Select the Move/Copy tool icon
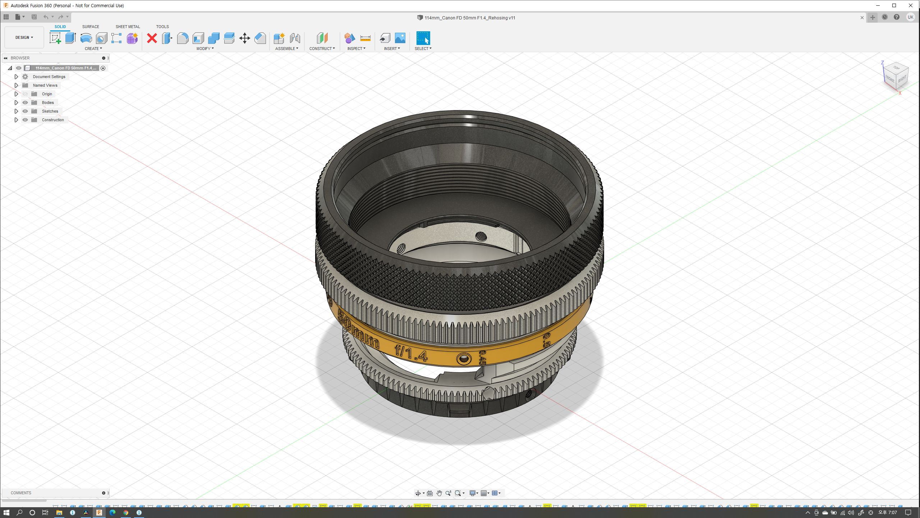Image resolution: width=920 pixels, height=518 pixels. coord(244,38)
